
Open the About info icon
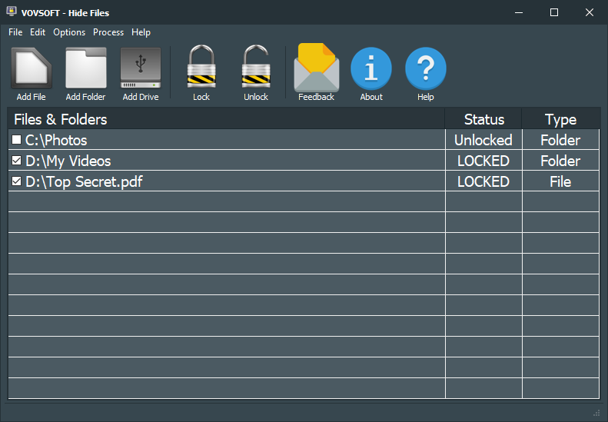click(x=371, y=69)
